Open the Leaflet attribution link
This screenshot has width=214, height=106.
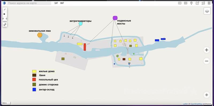185,104
